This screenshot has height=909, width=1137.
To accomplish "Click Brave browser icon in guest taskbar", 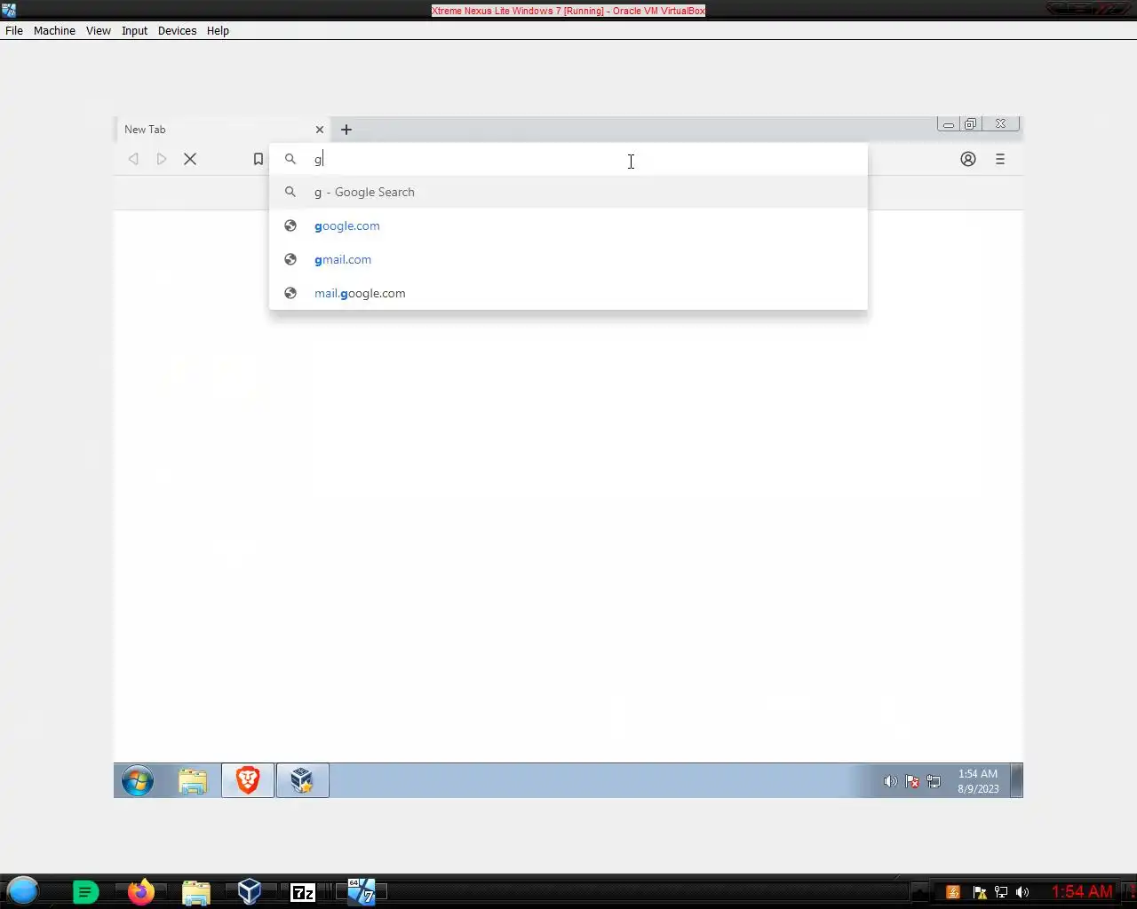I will (248, 780).
